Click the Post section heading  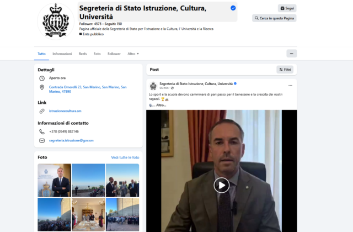click(154, 70)
